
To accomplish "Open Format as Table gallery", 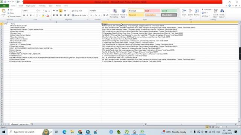I will [x=124, y=13].
